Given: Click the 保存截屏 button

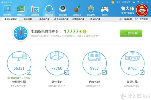Looking at the screenshot, I should [x=142, y=19].
